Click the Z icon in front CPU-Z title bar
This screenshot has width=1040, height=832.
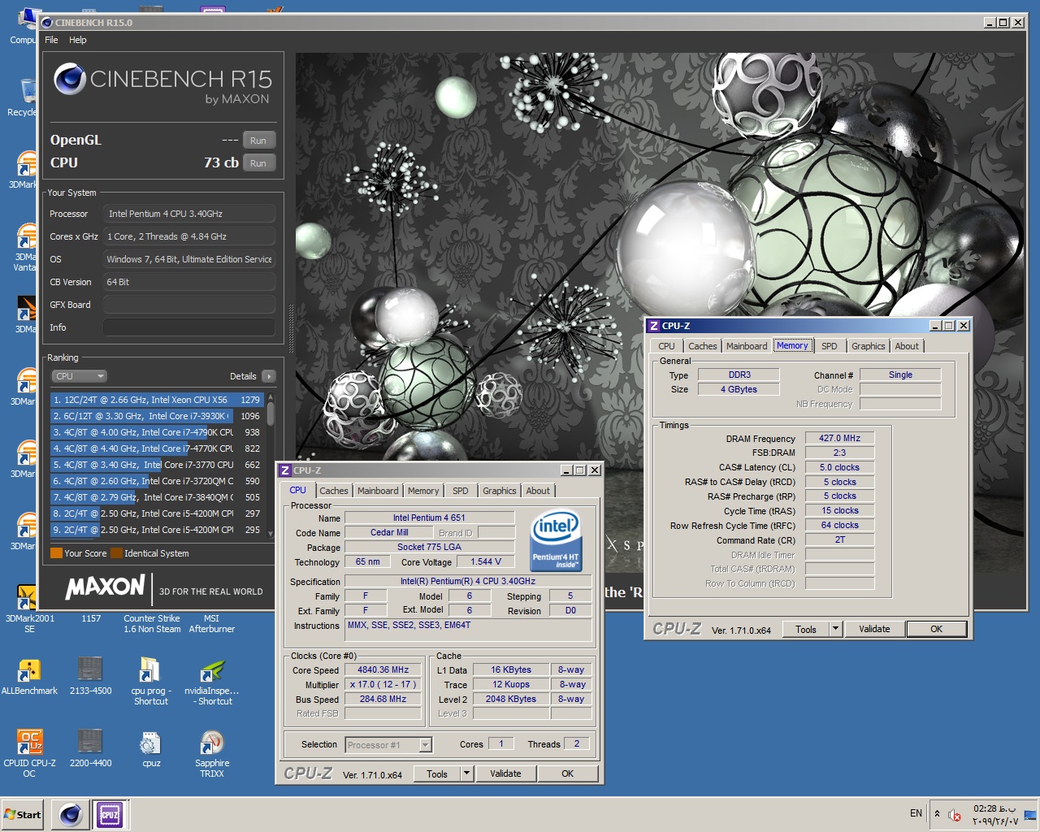click(x=285, y=470)
